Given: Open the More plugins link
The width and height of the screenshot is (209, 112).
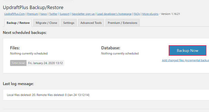Looking at the screenshot, I should click(150, 14).
